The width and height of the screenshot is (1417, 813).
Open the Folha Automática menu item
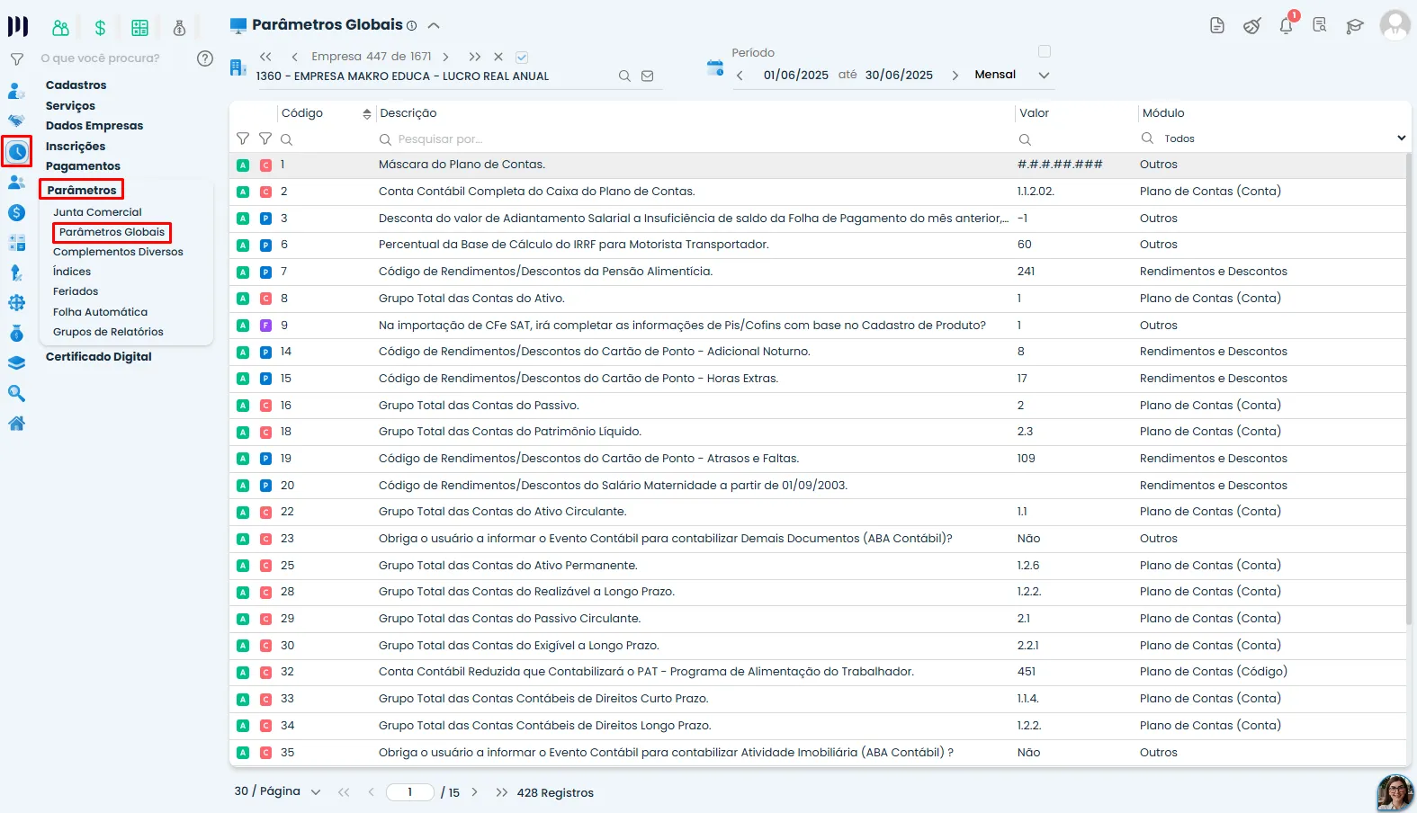click(x=100, y=312)
